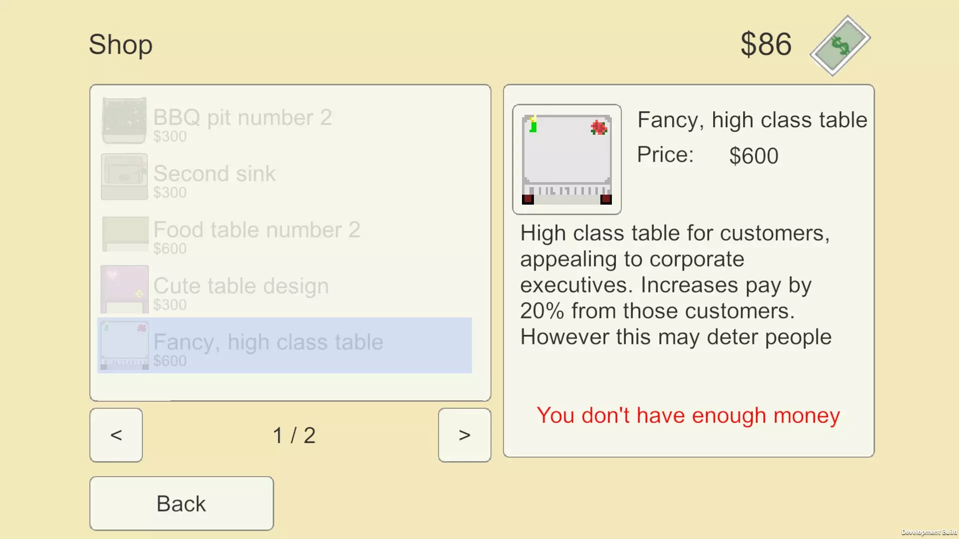Select the Fancy, high class table entry
The width and height of the screenshot is (959, 539).
tap(285, 345)
